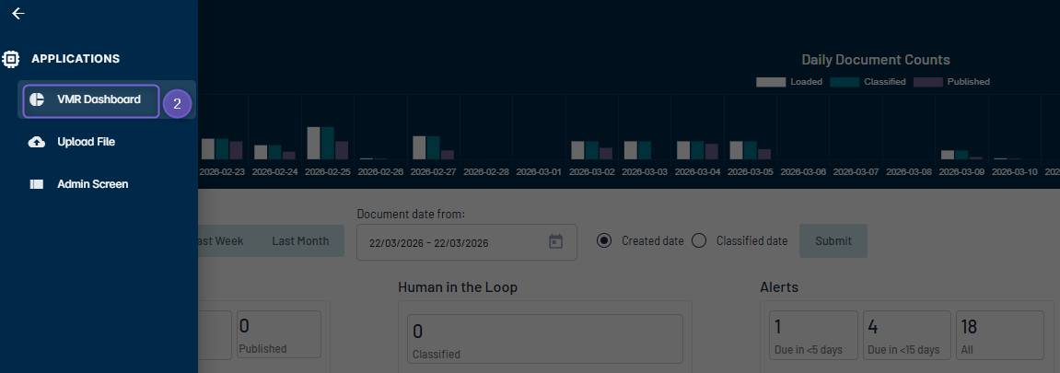Open the 0 Published card

(x=278, y=334)
